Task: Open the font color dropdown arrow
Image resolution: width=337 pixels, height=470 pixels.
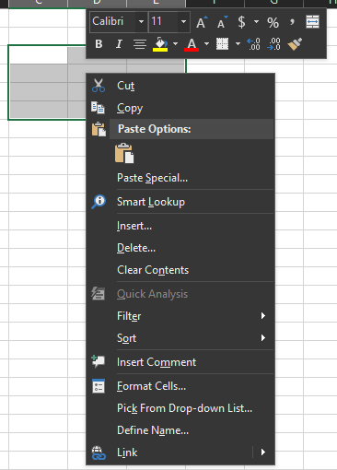Action: coord(206,44)
